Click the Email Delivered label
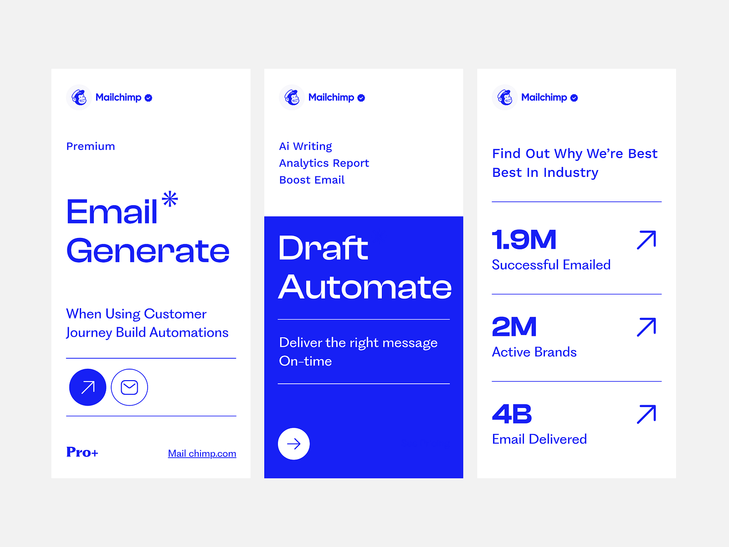The width and height of the screenshot is (729, 547). tap(539, 439)
